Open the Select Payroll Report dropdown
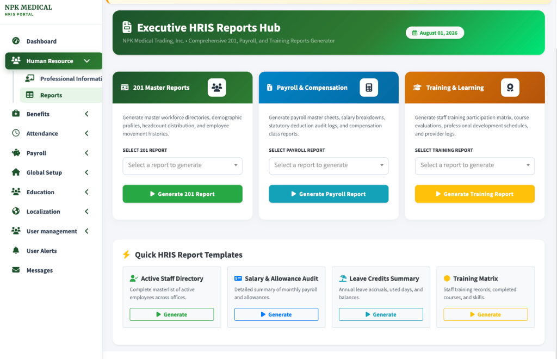The width and height of the screenshot is (557, 359). coord(329,166)
